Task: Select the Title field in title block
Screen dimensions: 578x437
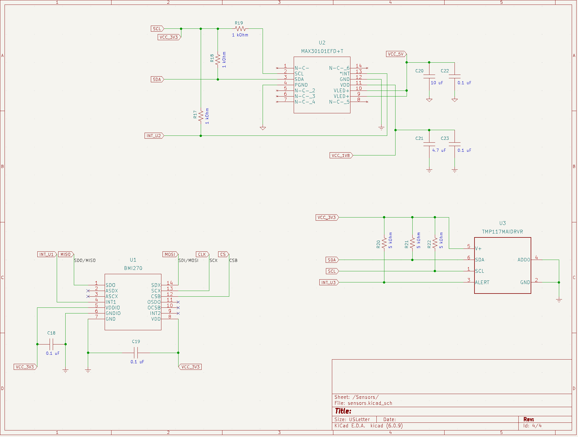Action: pos(343,411)
